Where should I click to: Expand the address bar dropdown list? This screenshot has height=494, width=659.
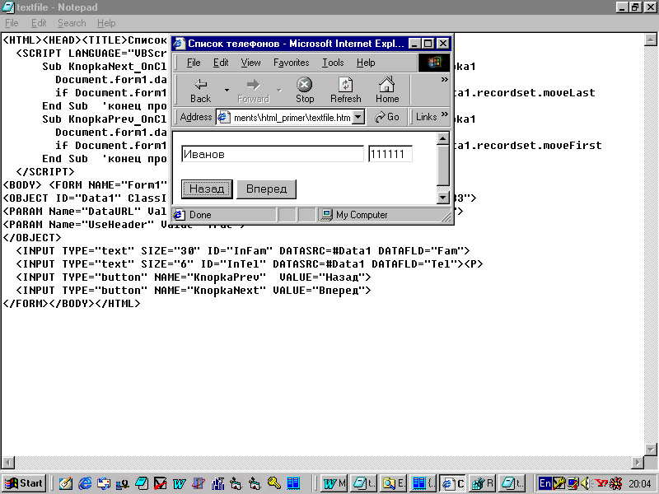[x=358, y=117]
